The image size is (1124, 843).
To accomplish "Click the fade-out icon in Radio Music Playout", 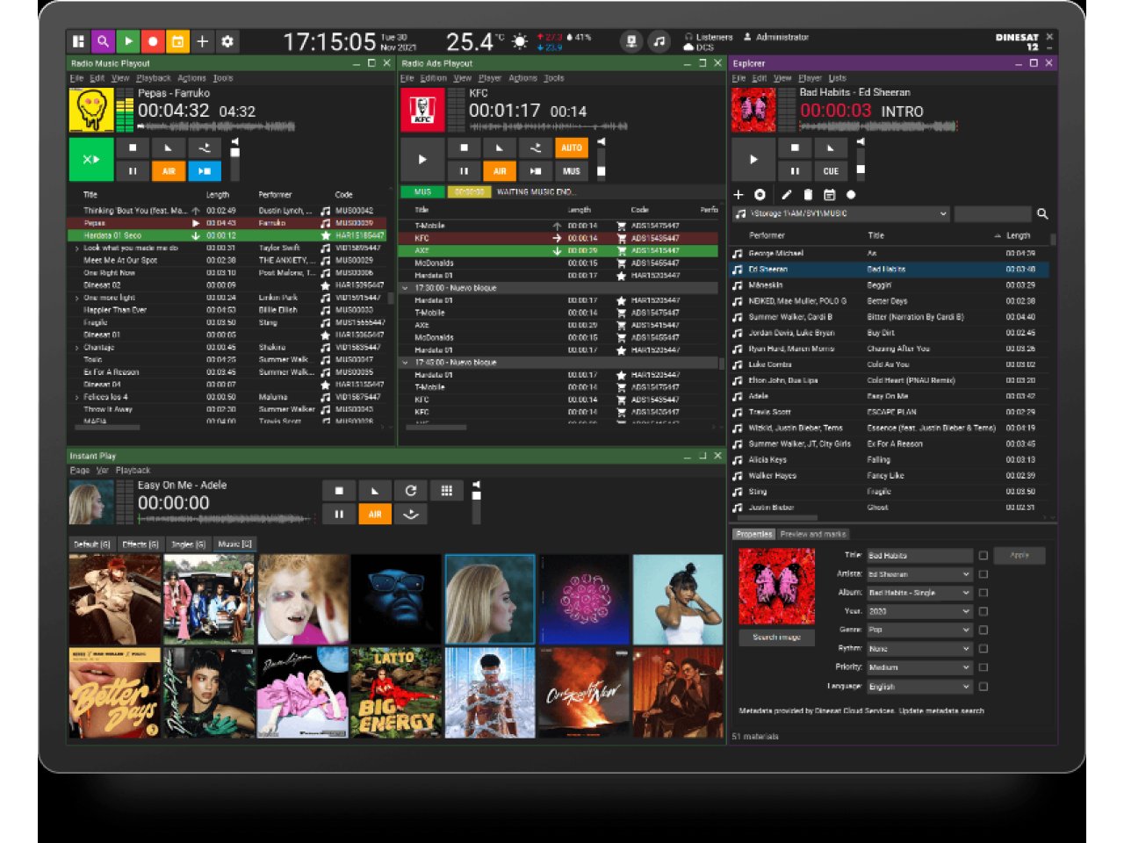I will coord(168,148).
